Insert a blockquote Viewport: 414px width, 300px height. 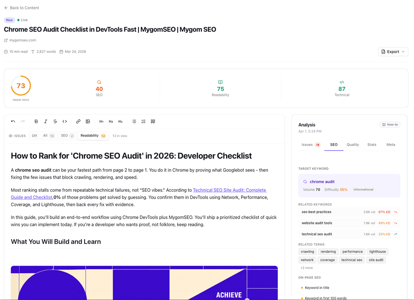tap(153, 121)
